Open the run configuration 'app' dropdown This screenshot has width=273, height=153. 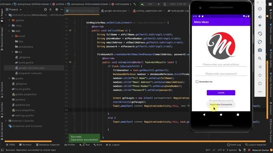[151, 4]
